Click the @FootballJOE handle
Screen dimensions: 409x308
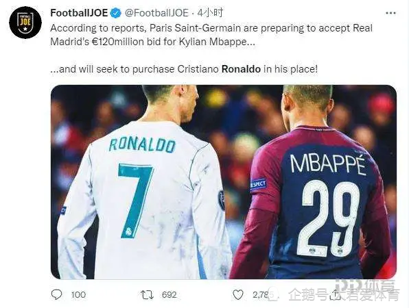pos(156,13)
